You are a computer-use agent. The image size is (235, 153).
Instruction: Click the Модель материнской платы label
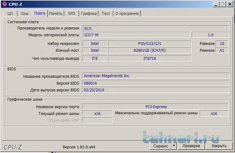click(54, 35)
